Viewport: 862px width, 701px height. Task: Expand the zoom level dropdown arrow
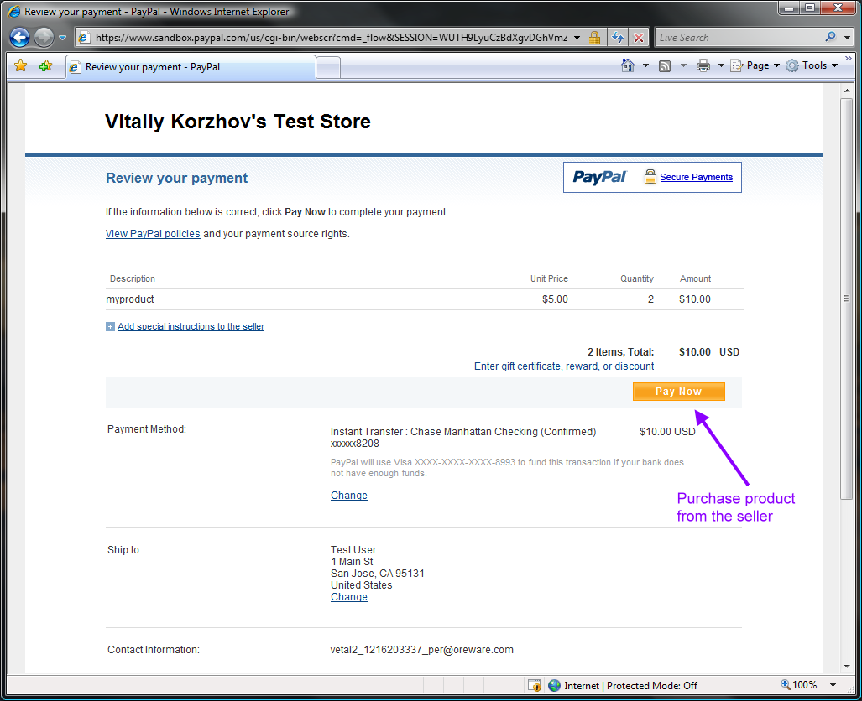(x=833, y=685)
